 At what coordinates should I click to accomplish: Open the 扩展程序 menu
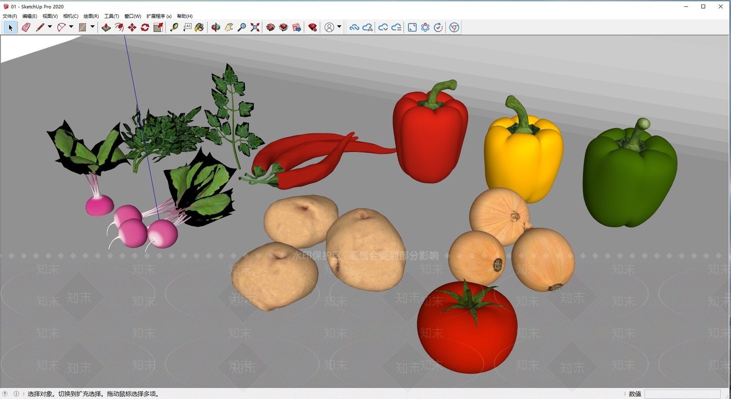click(159, 16)
